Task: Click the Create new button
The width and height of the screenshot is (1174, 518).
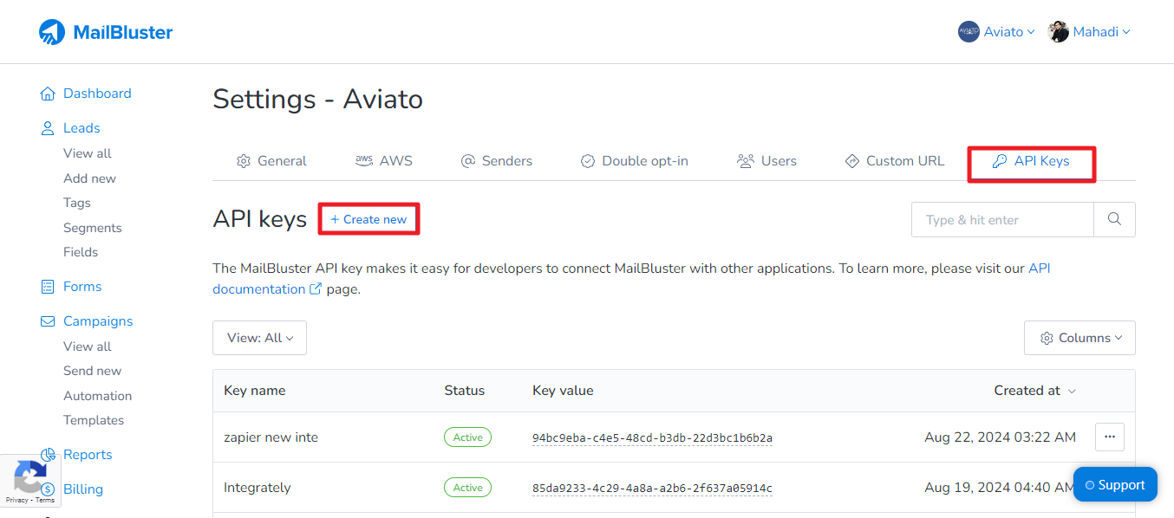Action: point(369,219)
